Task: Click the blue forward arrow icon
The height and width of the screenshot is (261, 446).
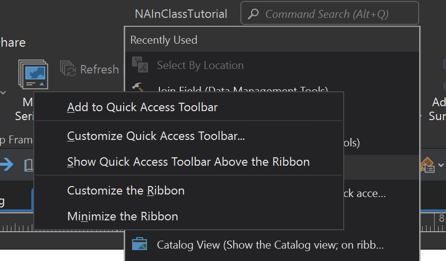Action: pyautogui.click(x=6, y=164)
